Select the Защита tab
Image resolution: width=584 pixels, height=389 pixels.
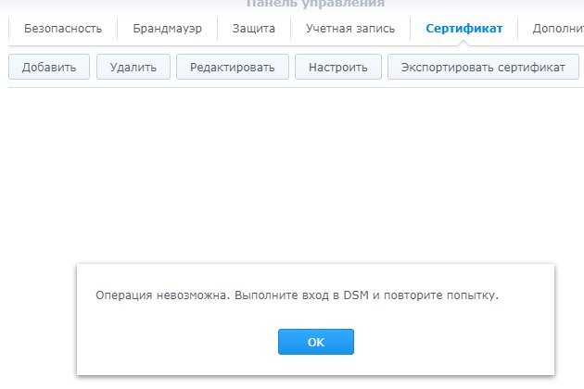tap(254, 29)
